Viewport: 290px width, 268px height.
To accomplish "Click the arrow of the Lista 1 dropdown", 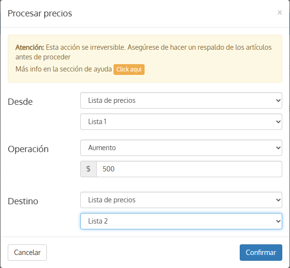I will pyautogui.click(x=278, y=122).
